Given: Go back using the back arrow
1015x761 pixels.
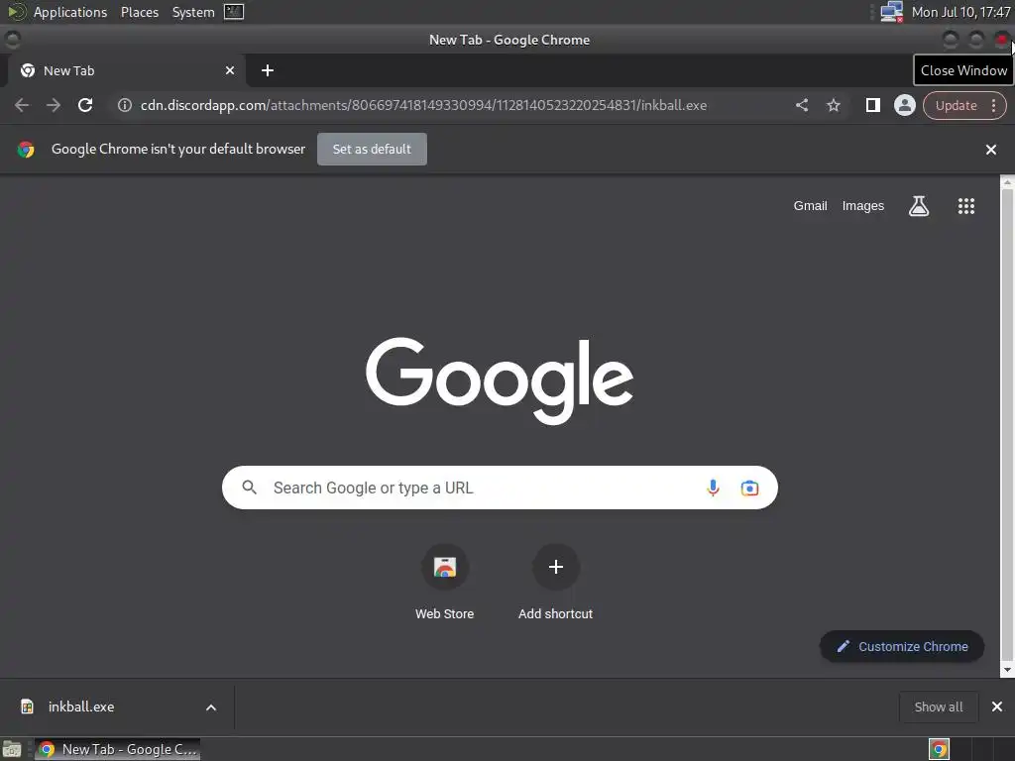Looking at the screenshot, I should pyautogui.click(x=22, y=105).
